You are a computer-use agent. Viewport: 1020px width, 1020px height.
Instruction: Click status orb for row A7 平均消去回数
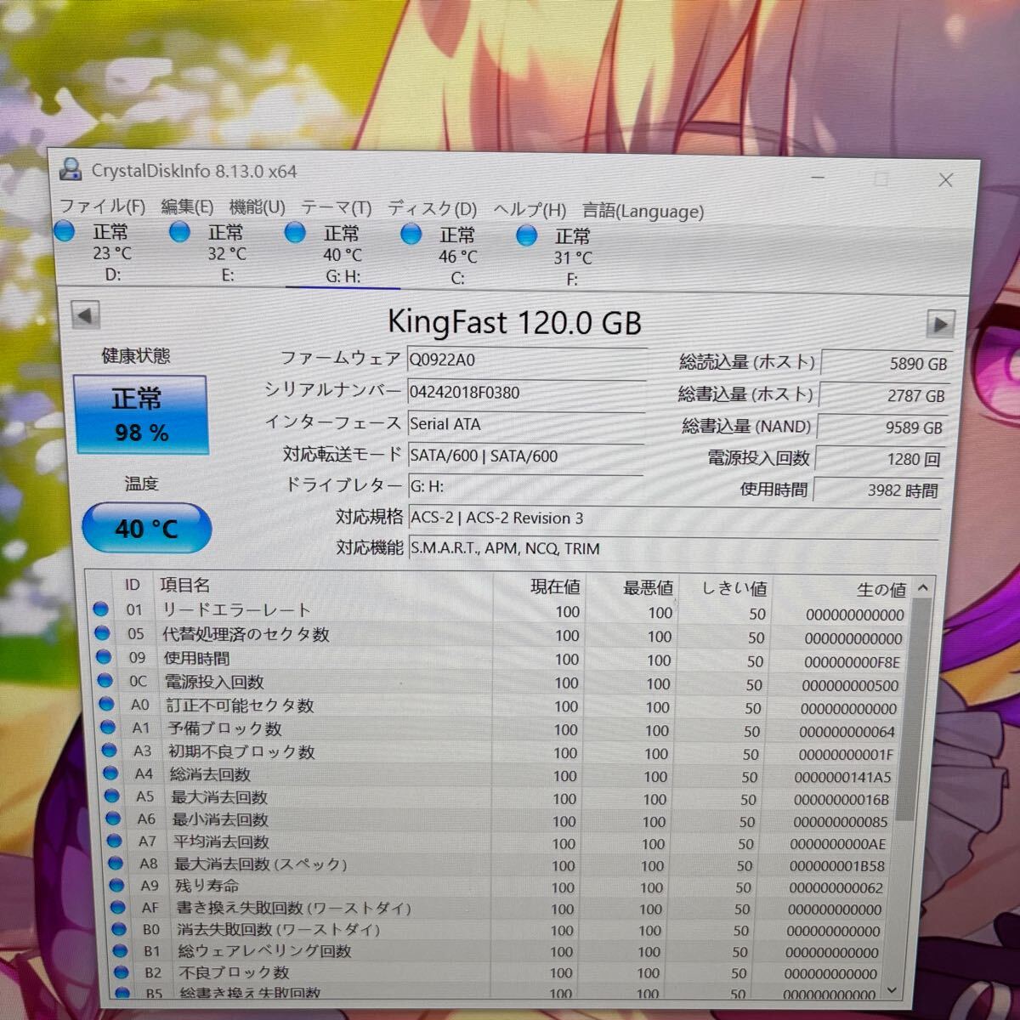[x=114, y=841]
